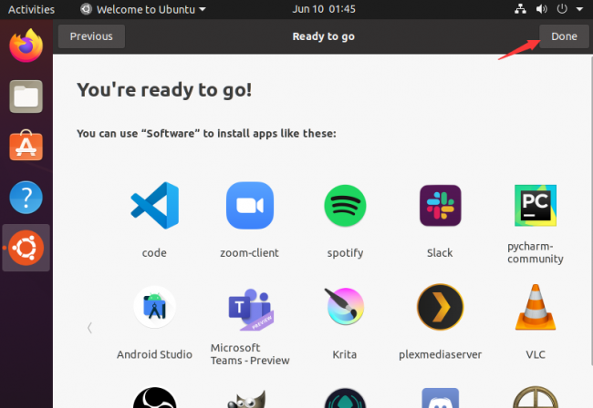This screenshot has height=408, width=593.
Task: Open the Android Studio app icon
Action: [x=155, y=307]
